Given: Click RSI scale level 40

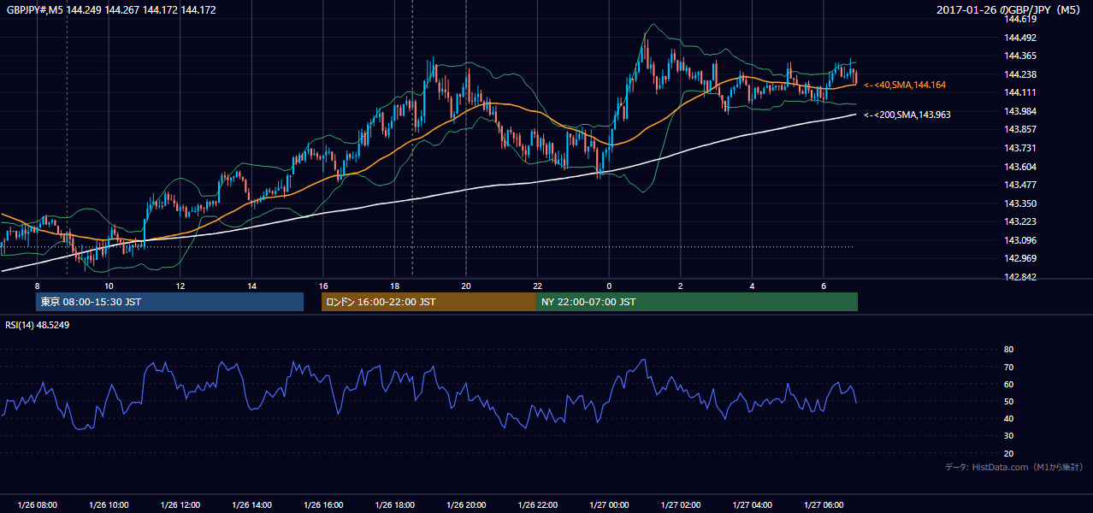Looking at the screenshot, I should (x=1008, y=418).
